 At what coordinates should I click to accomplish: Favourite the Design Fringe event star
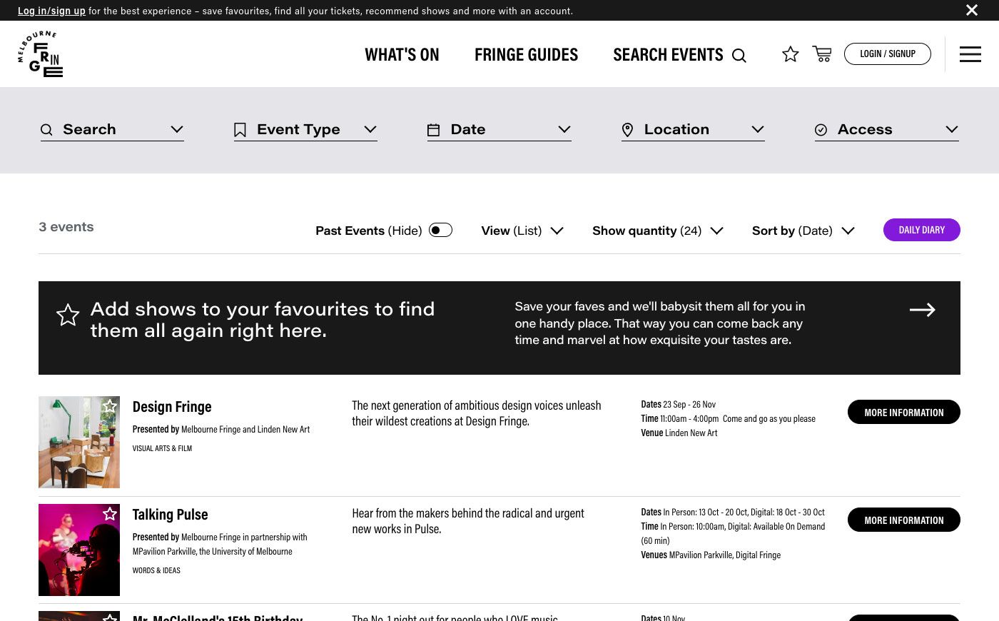pos(109,407)
